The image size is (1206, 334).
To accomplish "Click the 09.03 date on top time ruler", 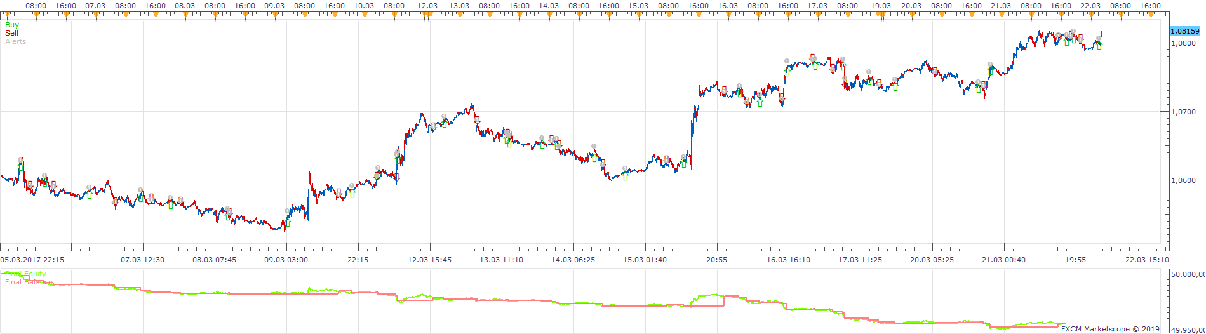I will pos(274,6).
